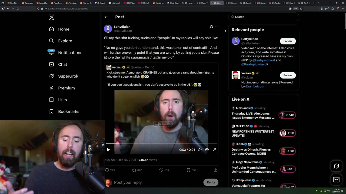
Task: Open the video settings gear
Action: 207,150
